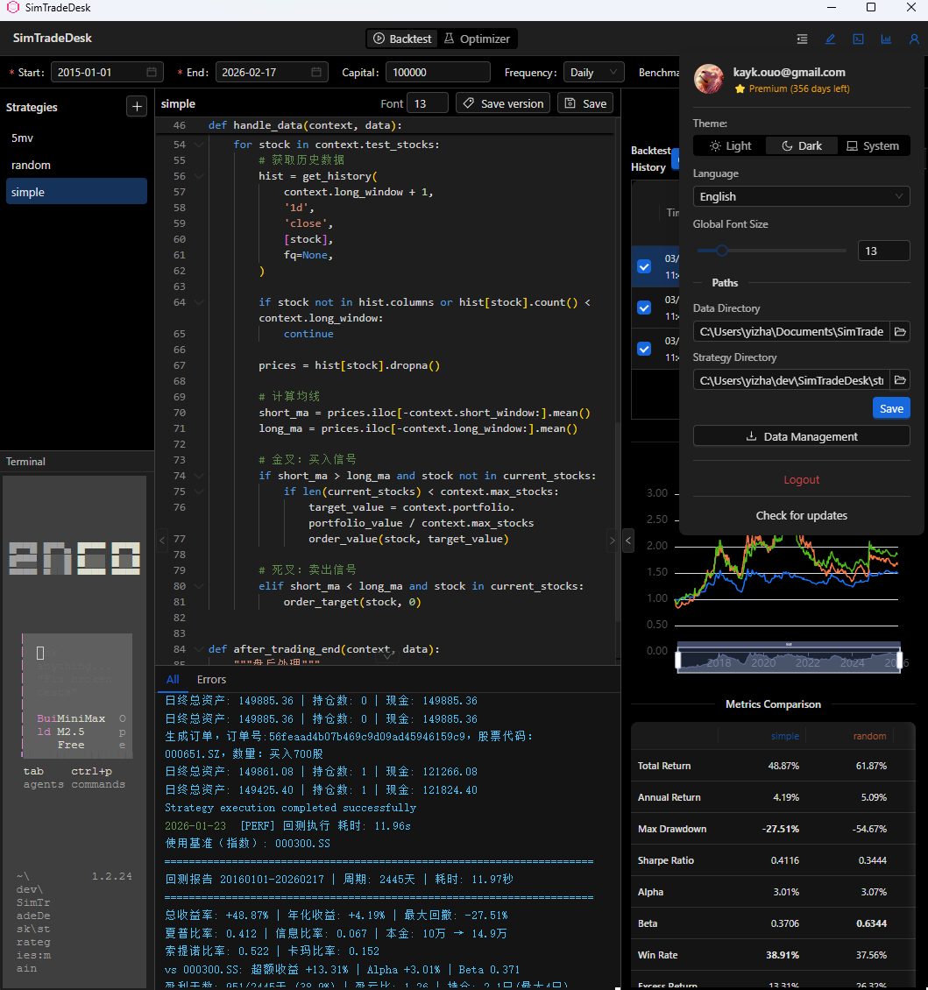Add a new strategy with the plus icon
The image size is (928, 990).
137,106
